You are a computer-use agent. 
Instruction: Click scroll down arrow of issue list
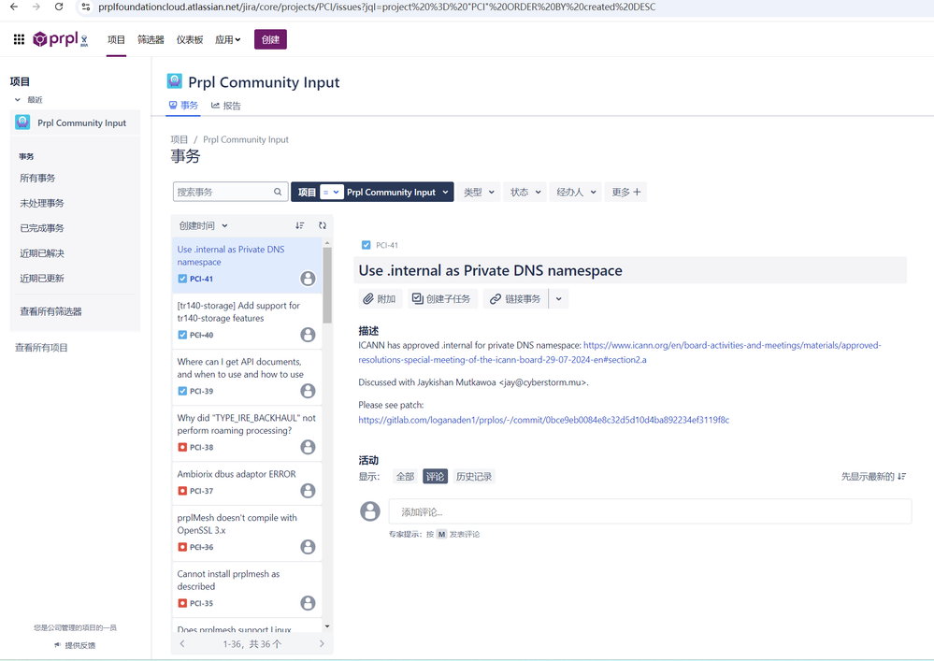[x=327, y=626]
